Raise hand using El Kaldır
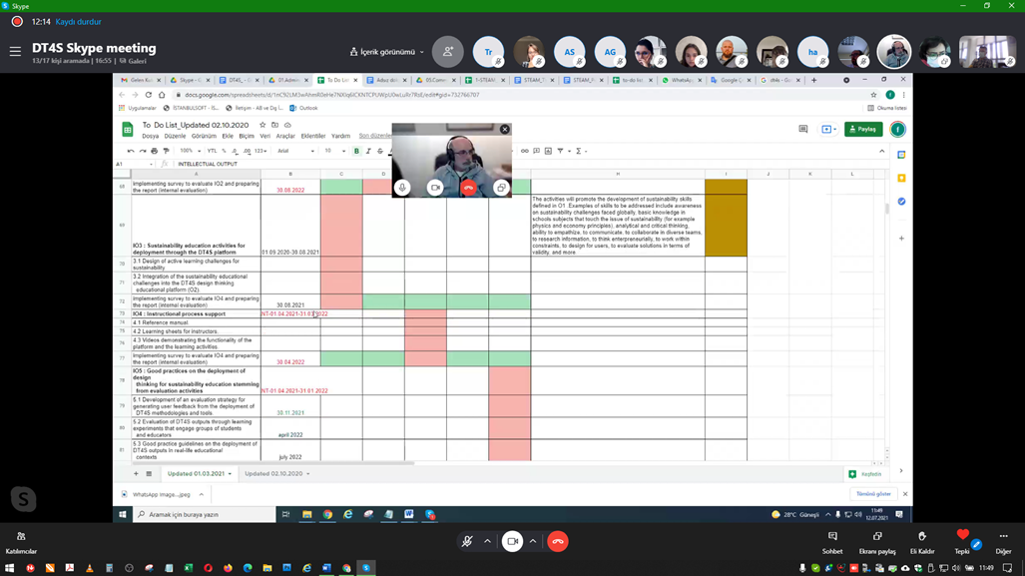Viewport: 1025px width, 576px height. click(x=921, y=541)
